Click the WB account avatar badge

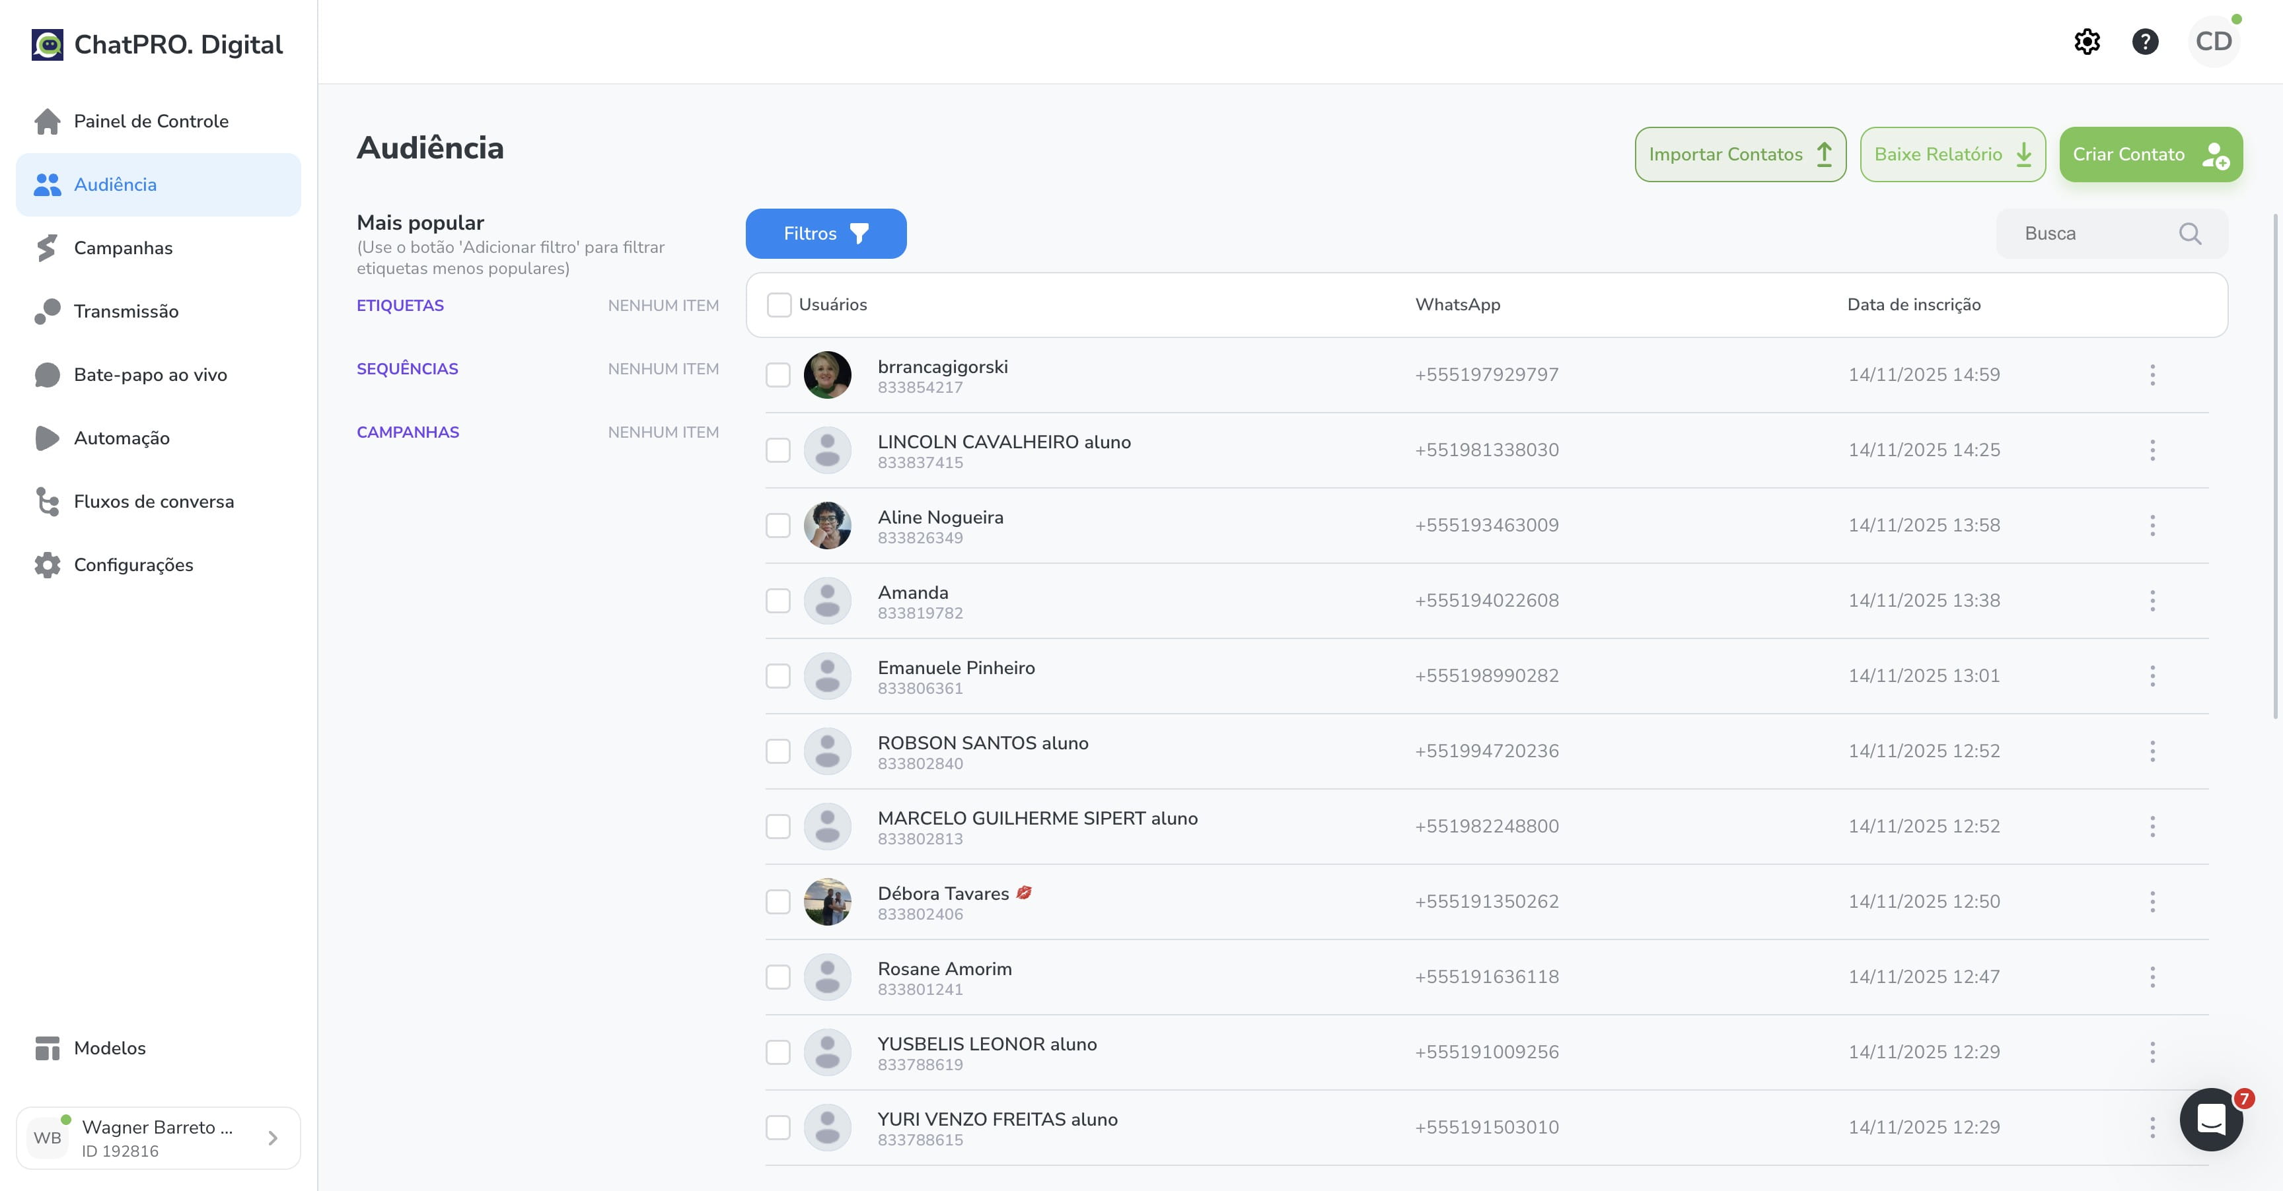[48, 1138]
